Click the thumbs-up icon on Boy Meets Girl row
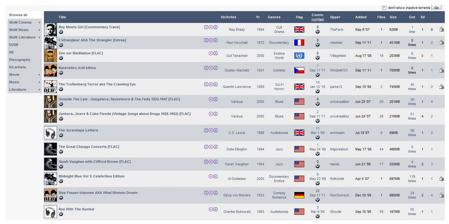The height and width of the screenshot is (224, 449). (x=441, y=30)
